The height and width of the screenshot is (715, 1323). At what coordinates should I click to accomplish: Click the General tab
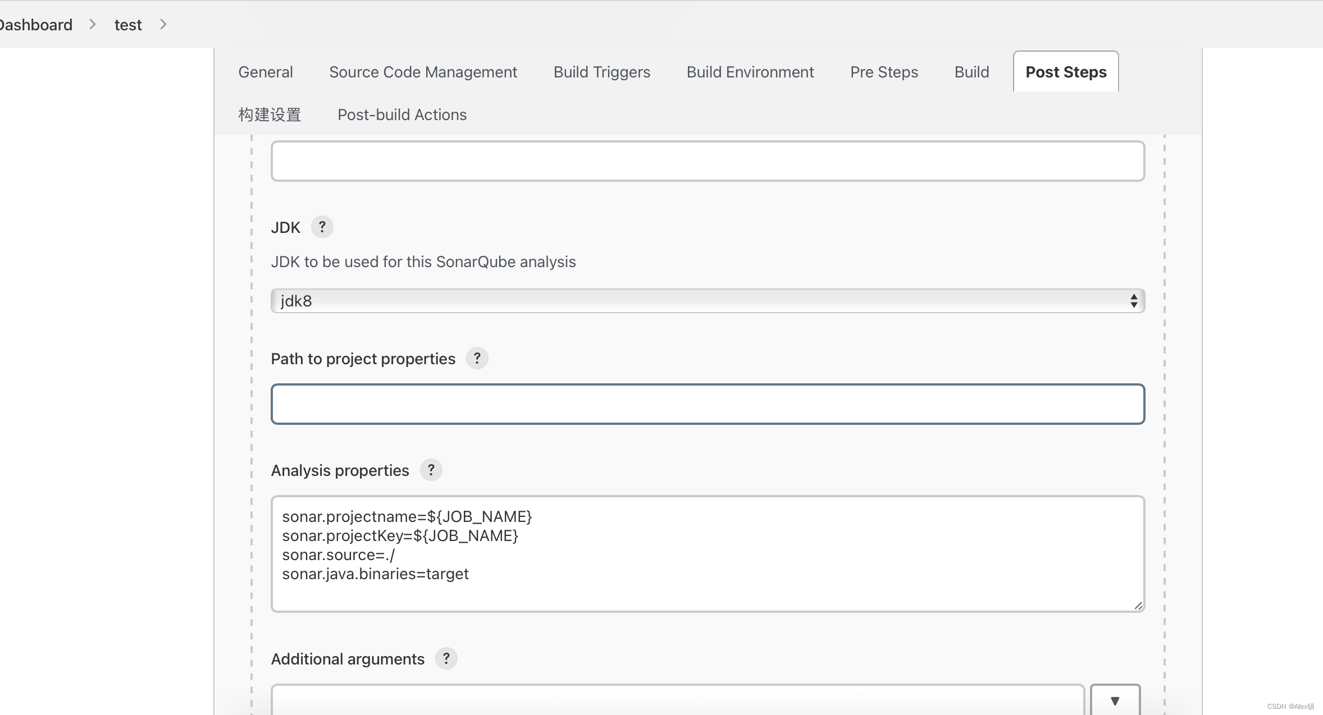coord(266,72)
